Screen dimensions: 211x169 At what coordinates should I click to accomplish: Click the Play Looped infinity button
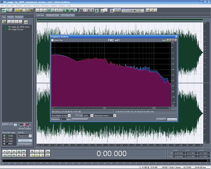point(24,152)
